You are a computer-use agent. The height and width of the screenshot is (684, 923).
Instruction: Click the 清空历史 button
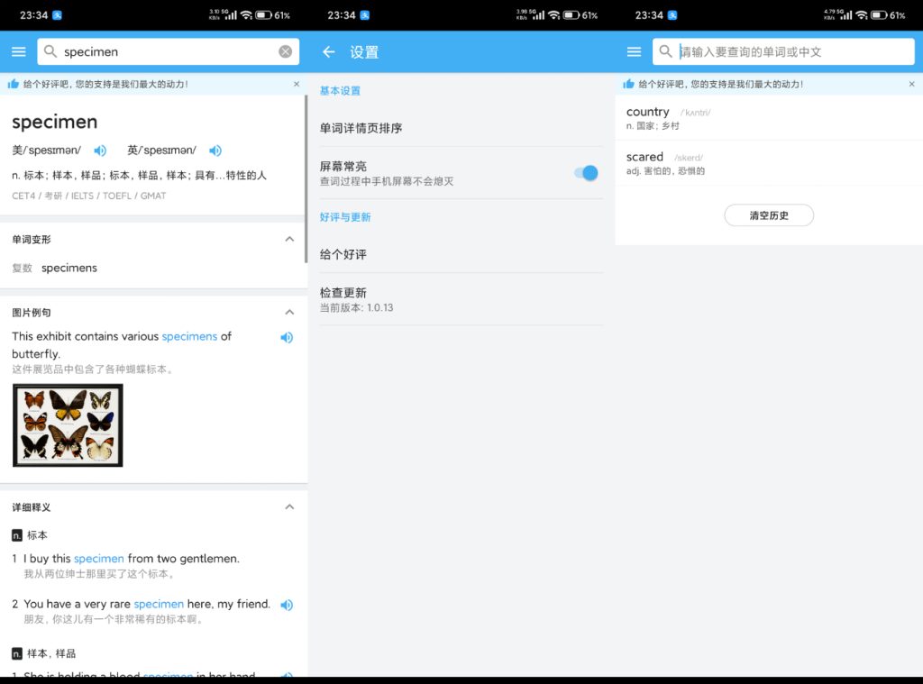coord(769,215)
